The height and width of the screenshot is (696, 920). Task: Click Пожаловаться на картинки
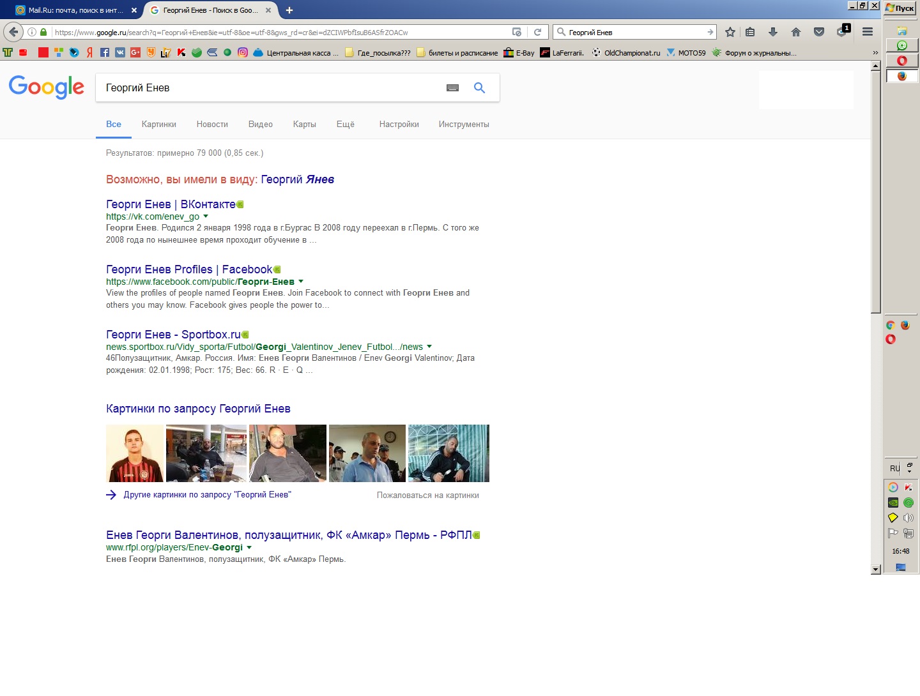point(428,495)
